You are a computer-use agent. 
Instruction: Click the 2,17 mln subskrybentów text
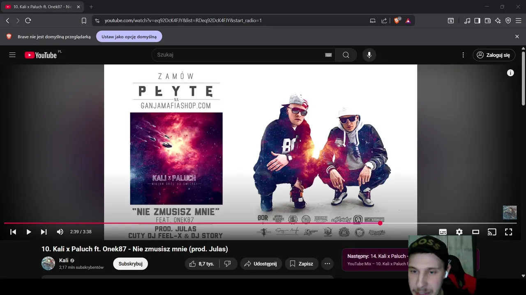coord(81,267)
